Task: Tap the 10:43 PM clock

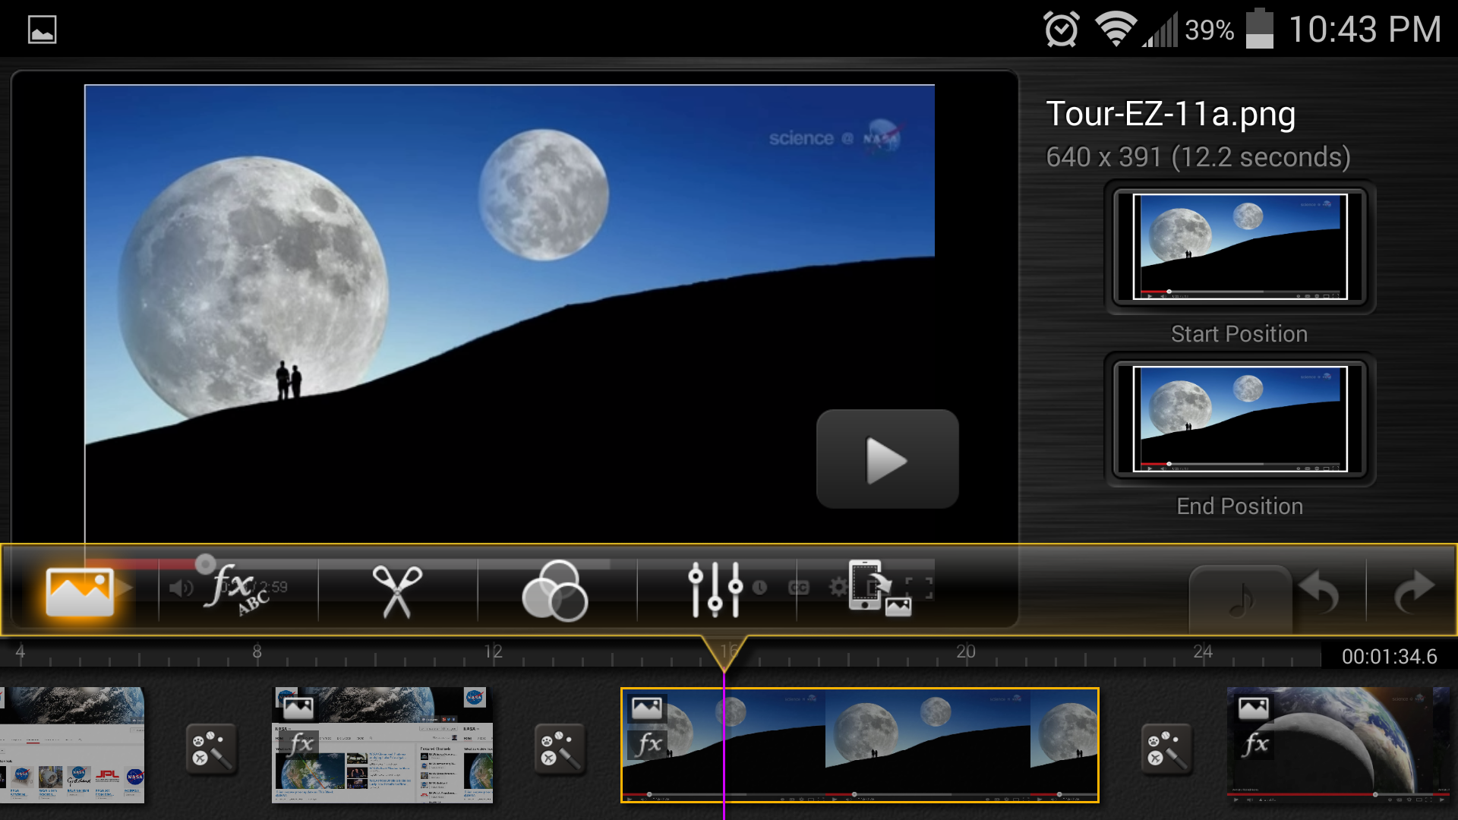Action: (1365, 30)
